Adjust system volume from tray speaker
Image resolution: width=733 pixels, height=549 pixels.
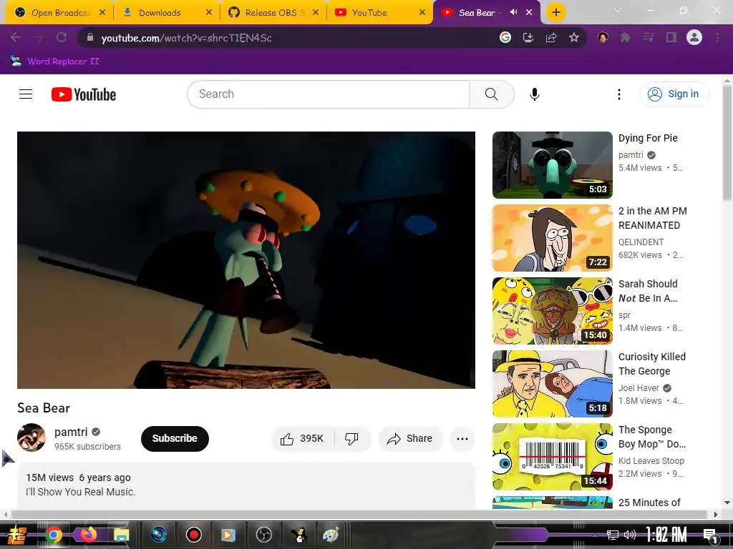click(630, 535)
